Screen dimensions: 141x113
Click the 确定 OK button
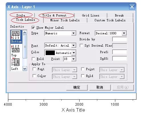77,87
